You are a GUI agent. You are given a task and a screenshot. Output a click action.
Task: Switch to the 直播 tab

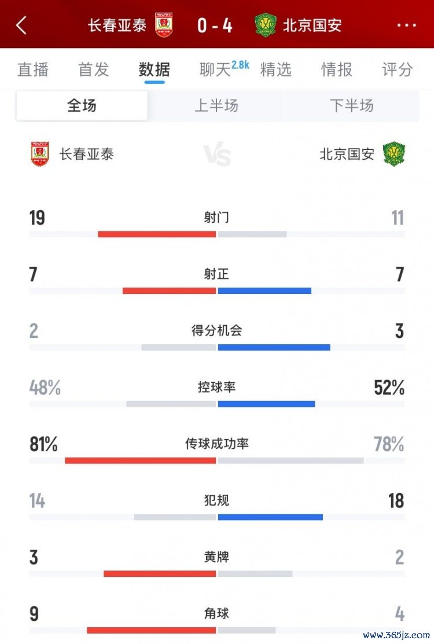click(x=32, y=69)
